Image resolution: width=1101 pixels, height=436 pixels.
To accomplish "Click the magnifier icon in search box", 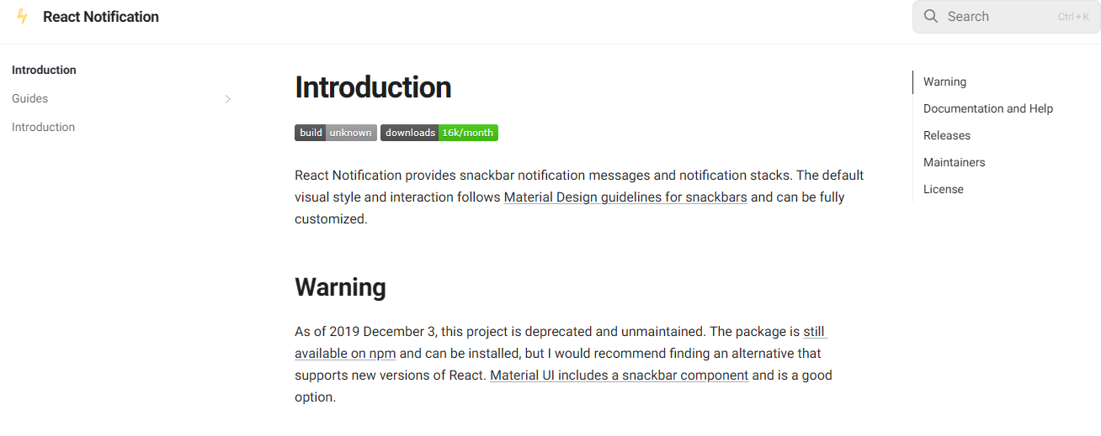I will 930,17.
